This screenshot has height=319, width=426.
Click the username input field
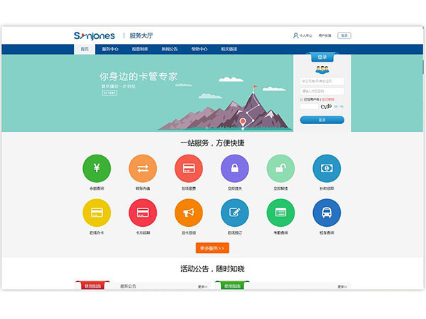click(322, 82)
